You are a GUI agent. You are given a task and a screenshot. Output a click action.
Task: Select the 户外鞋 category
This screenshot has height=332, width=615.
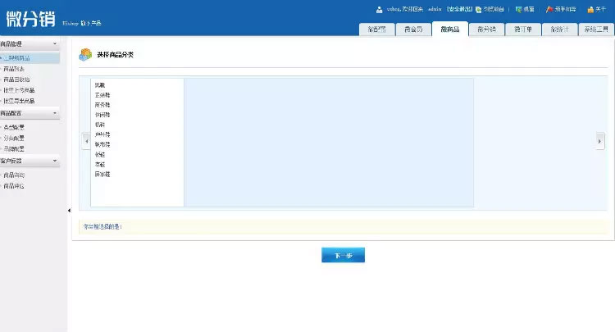102,134
